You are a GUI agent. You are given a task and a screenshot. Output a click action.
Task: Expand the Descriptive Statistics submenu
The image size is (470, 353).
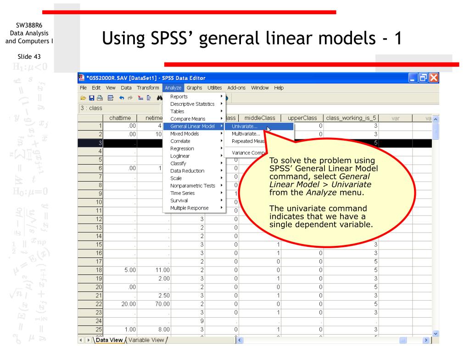coord(194,104)
